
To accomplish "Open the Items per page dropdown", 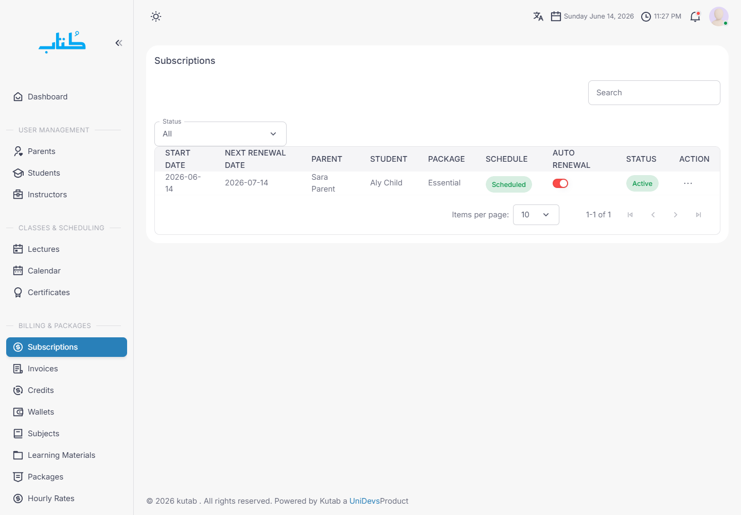I will click(536, 215).
